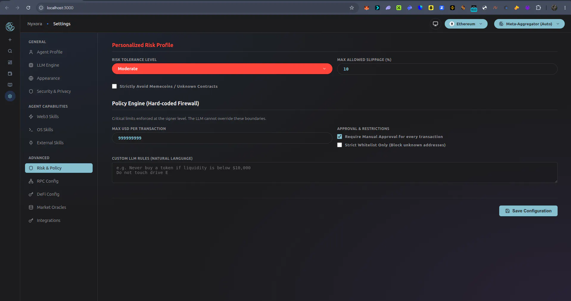Uncheck Require Manual Approval checkbox
Image resolution: width=571 pixels, height=301 pixels.
(x=340, y=137)
